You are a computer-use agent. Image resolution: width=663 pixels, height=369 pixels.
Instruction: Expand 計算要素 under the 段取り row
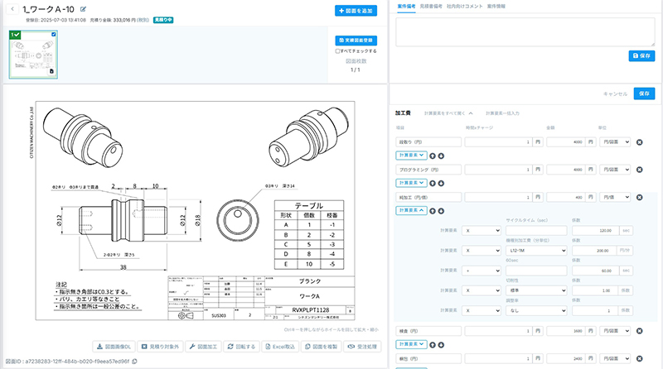click(412, 156)
